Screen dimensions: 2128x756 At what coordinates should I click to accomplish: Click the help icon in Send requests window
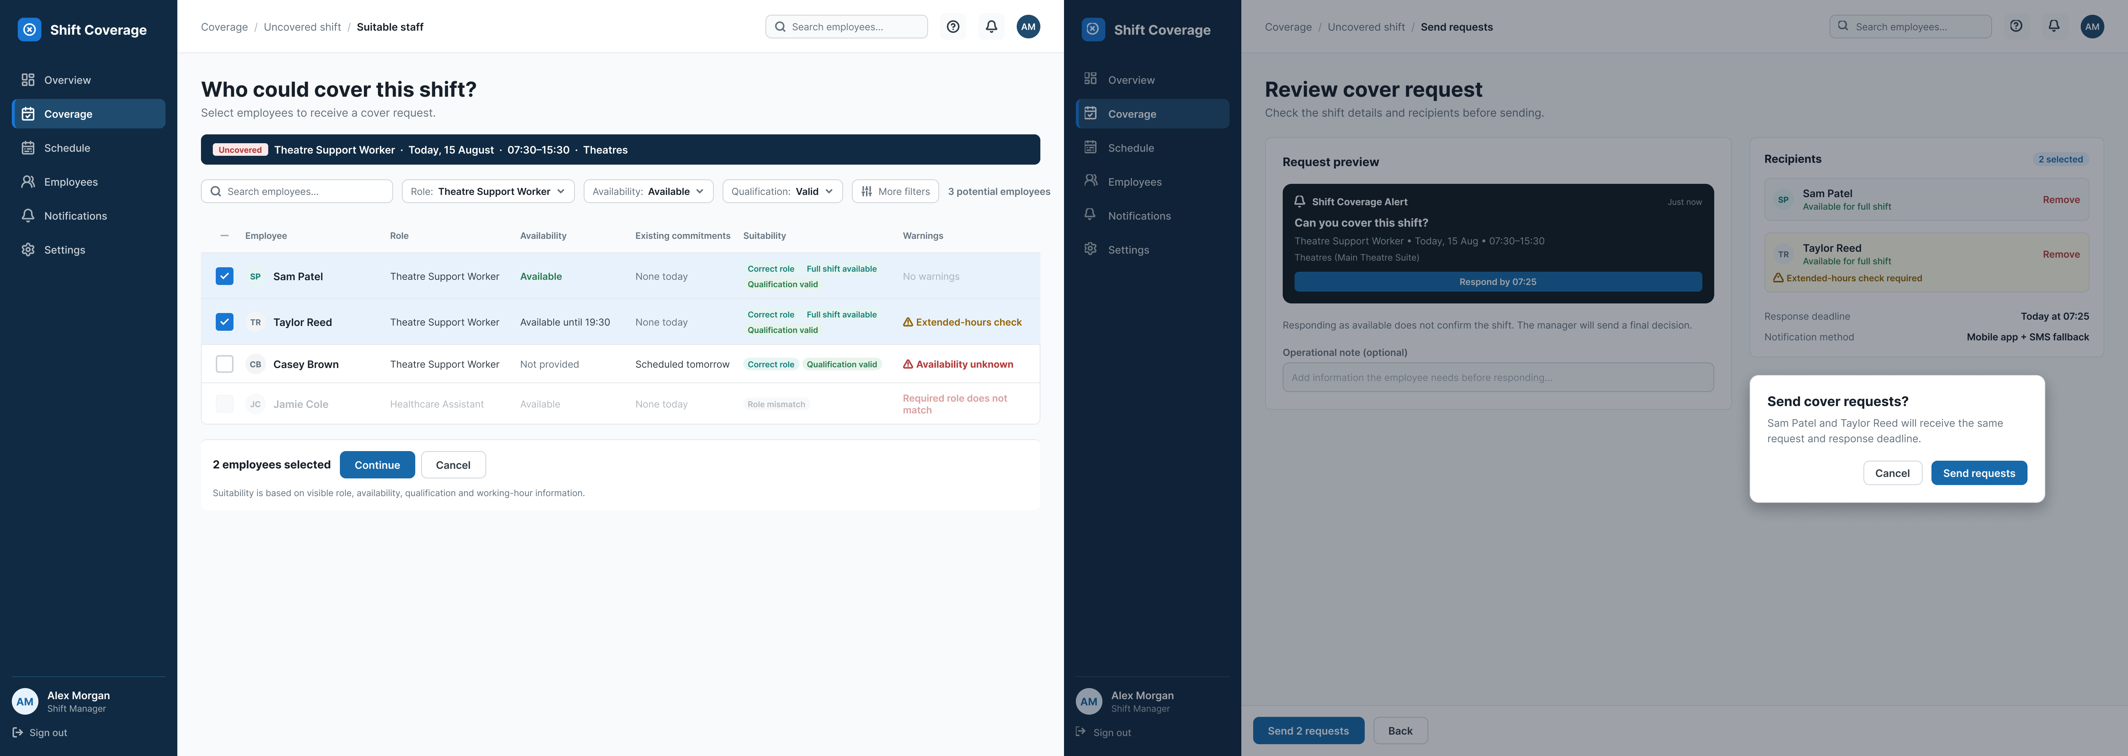coord(2016,27)
